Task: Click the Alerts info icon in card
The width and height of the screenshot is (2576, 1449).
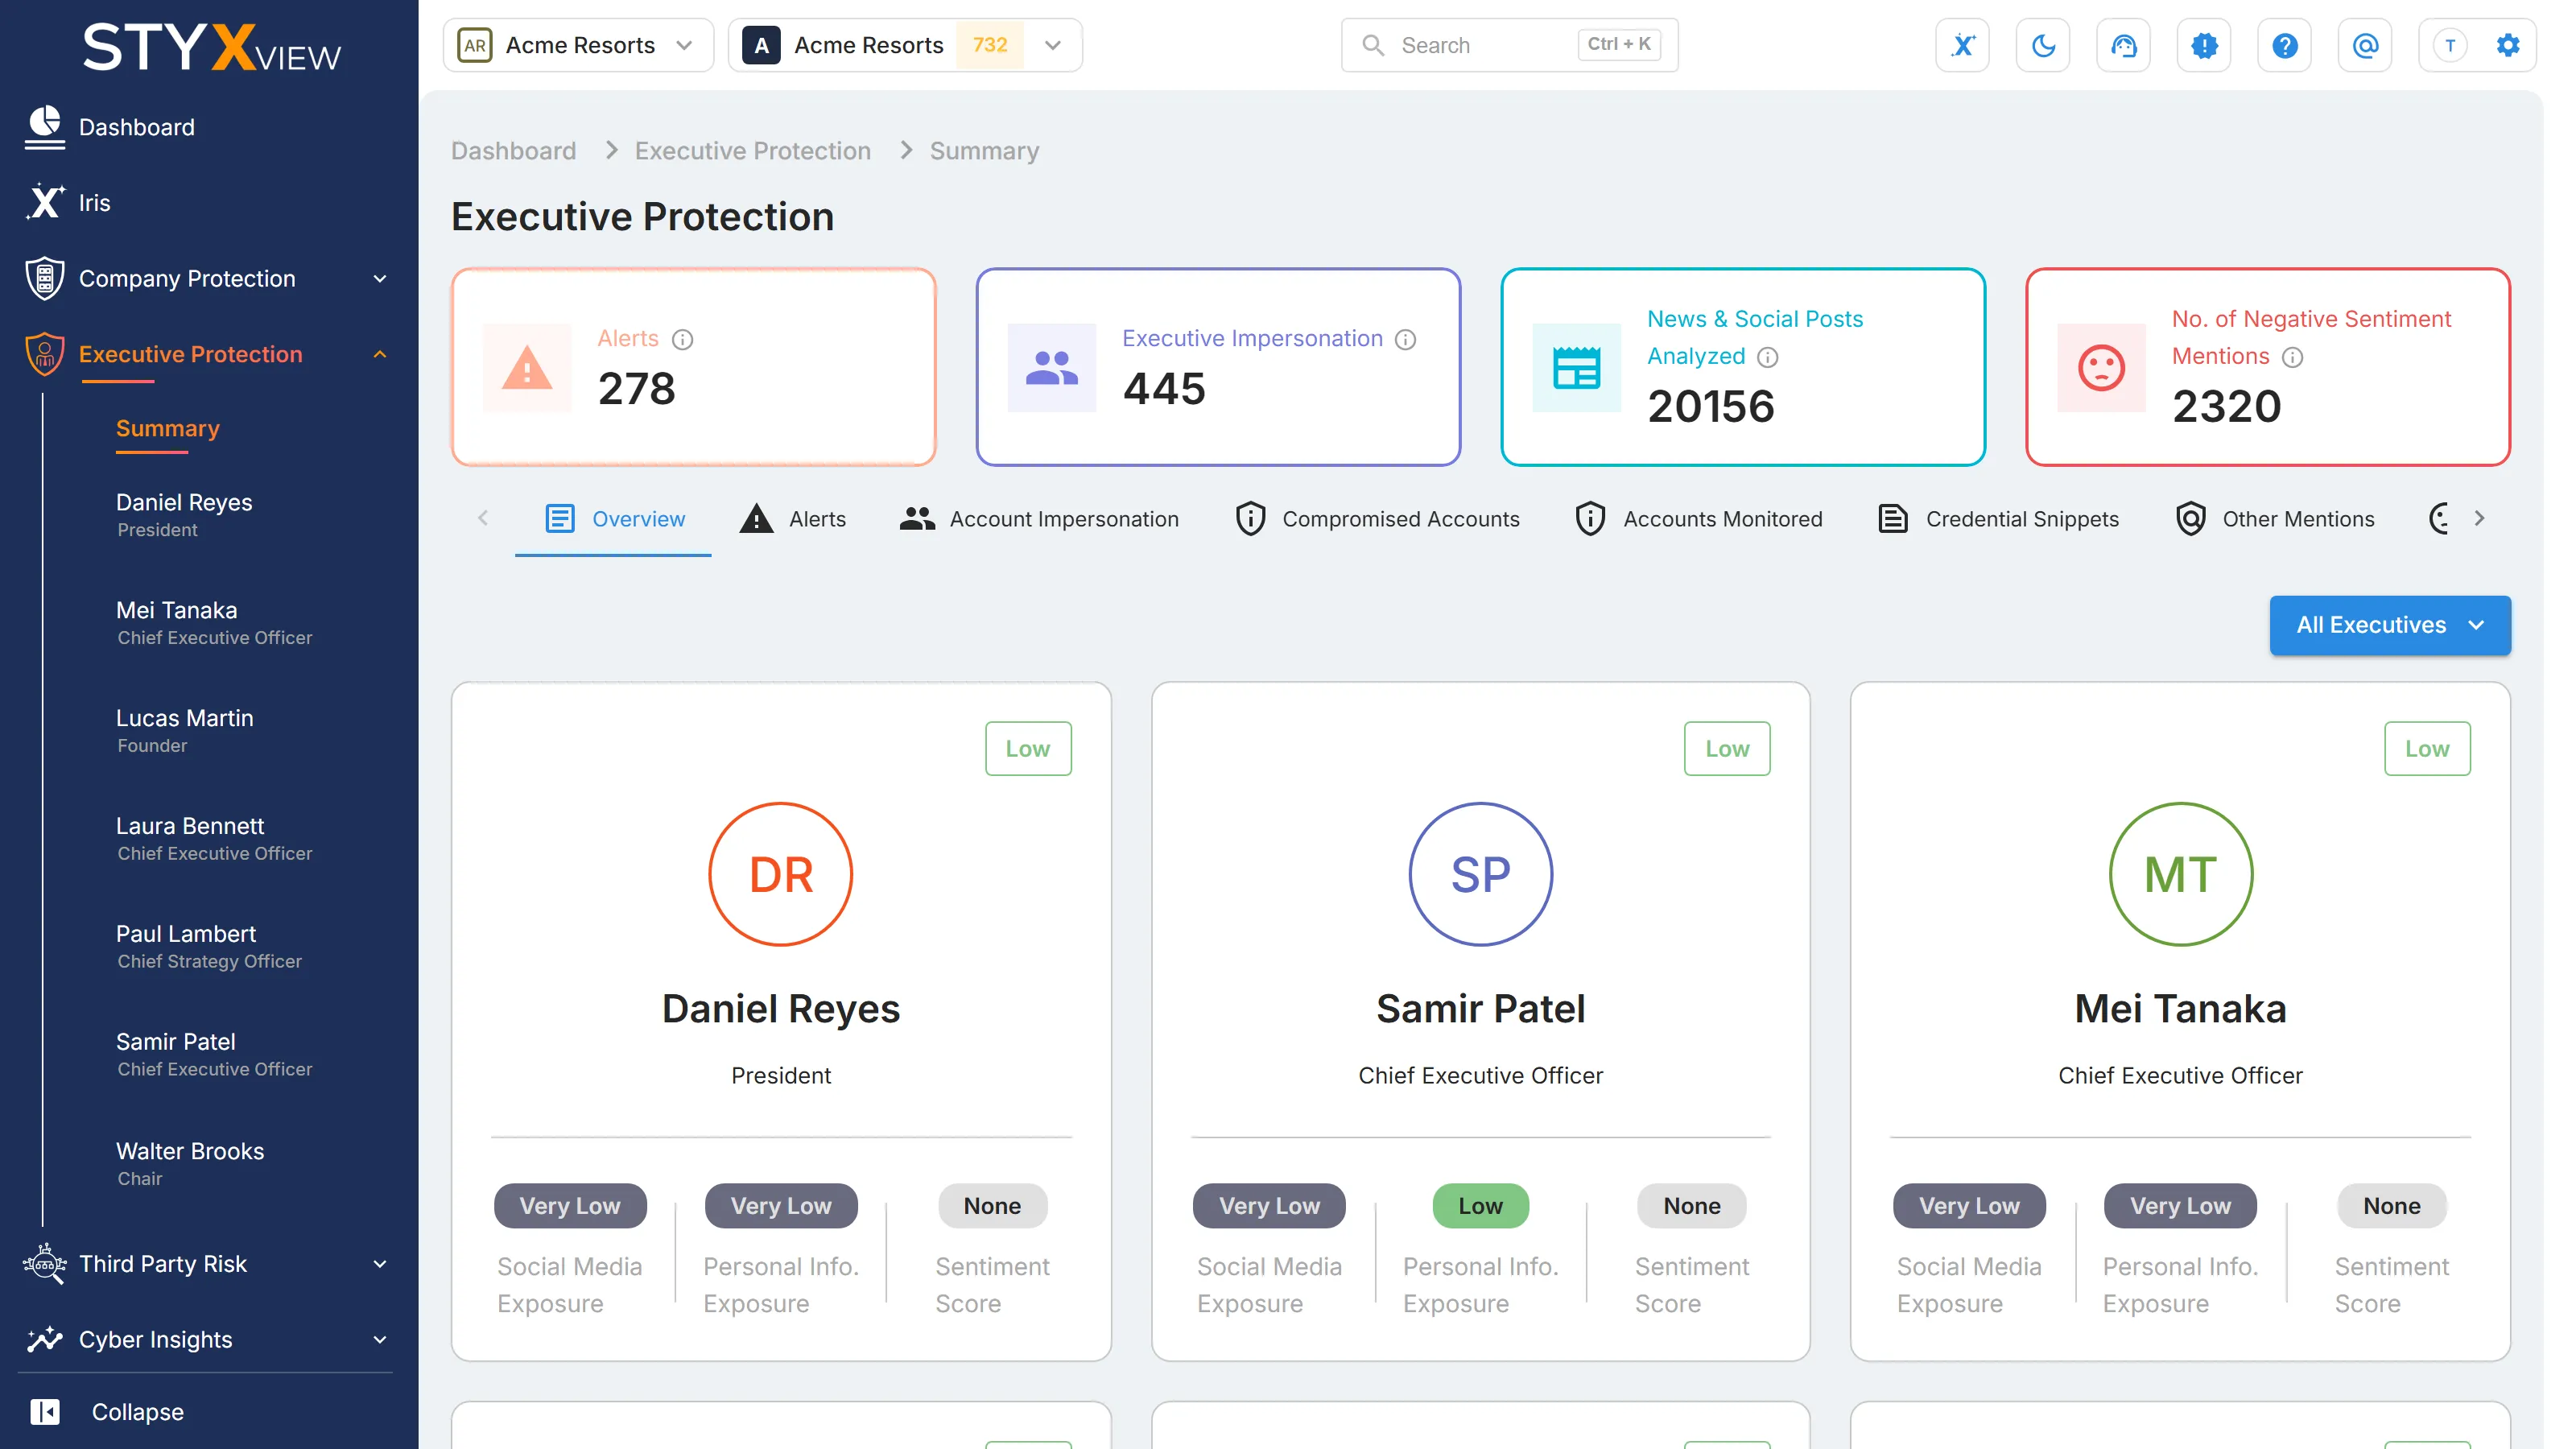Action: click(682, 339)
